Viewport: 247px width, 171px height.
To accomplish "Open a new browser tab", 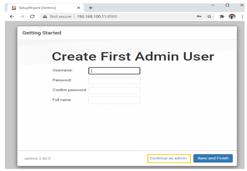I will pyautogui.click(x=90, y=8).
